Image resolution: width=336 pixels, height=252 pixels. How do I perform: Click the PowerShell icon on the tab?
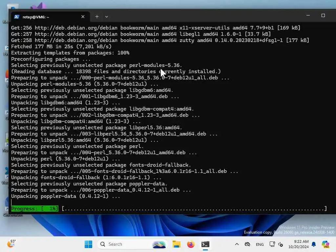tap(17, 17)
